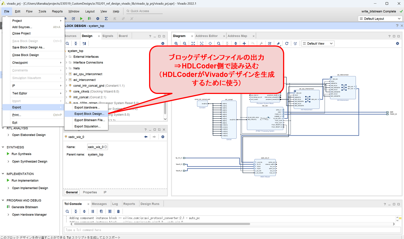Click Tcl Console horizontal scrollbar

coord(162,224)
